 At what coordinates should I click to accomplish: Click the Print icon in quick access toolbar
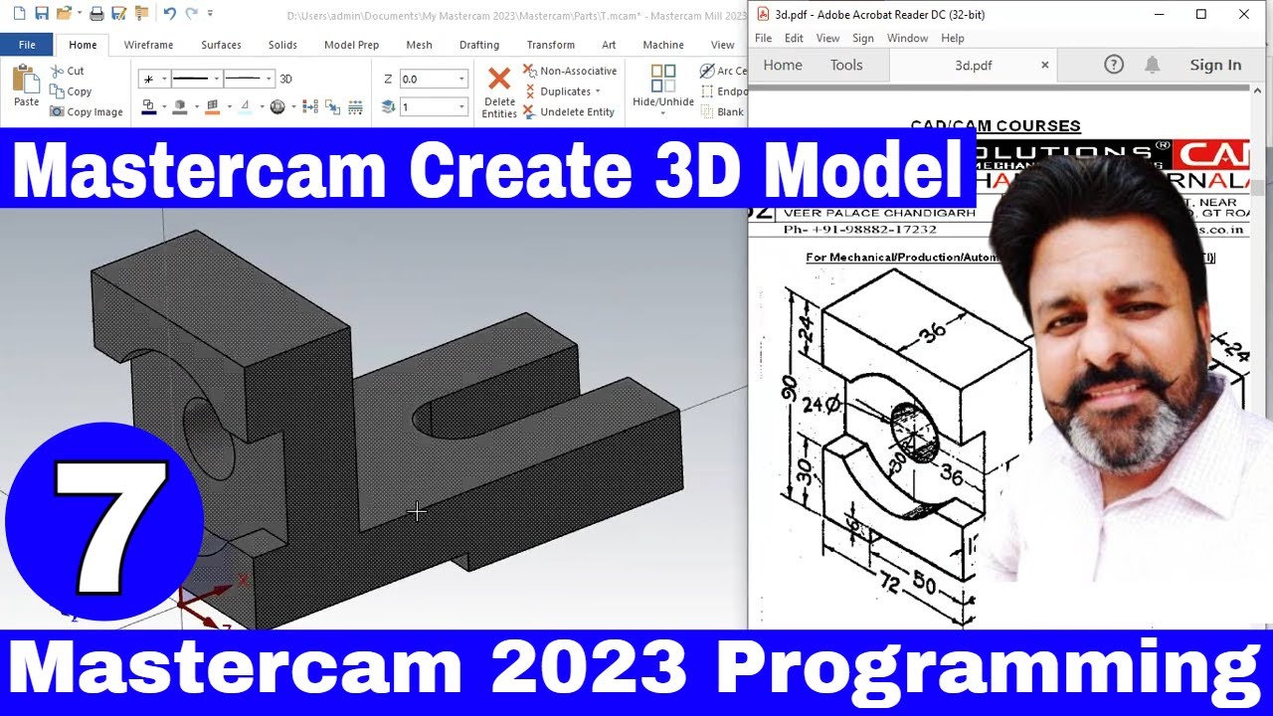click(x=96, y=13)
